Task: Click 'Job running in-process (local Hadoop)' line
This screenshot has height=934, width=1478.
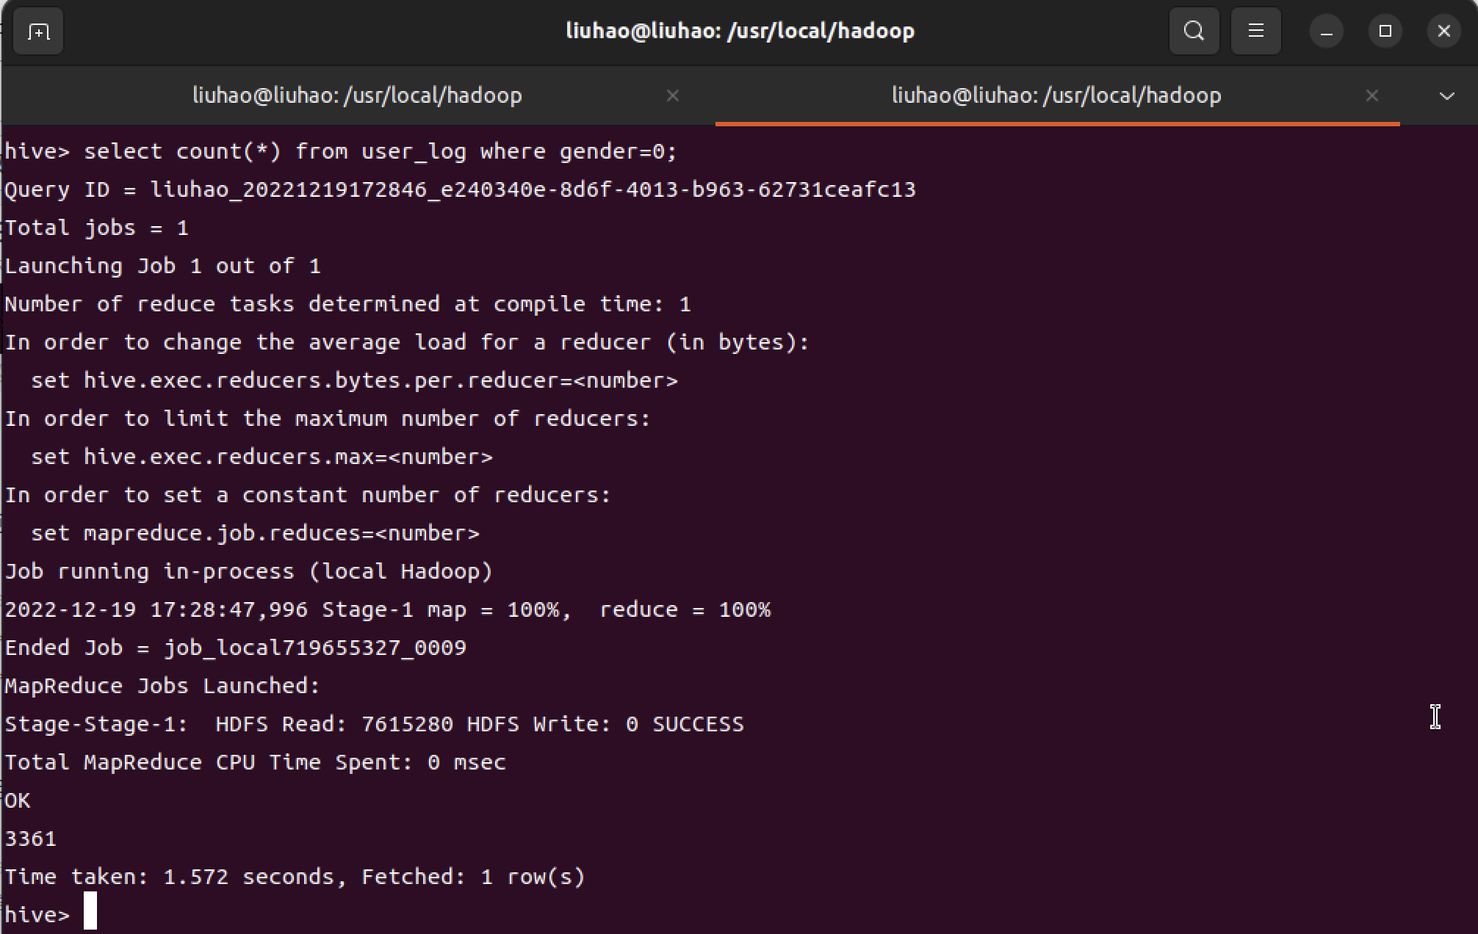Action: [x=249, y=571]
